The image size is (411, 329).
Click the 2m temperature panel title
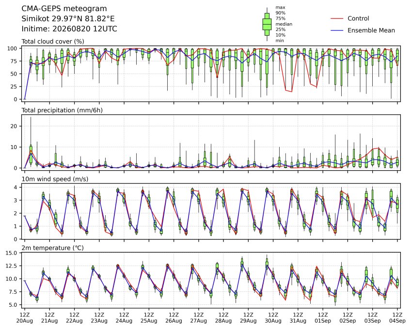click(52, 248)
